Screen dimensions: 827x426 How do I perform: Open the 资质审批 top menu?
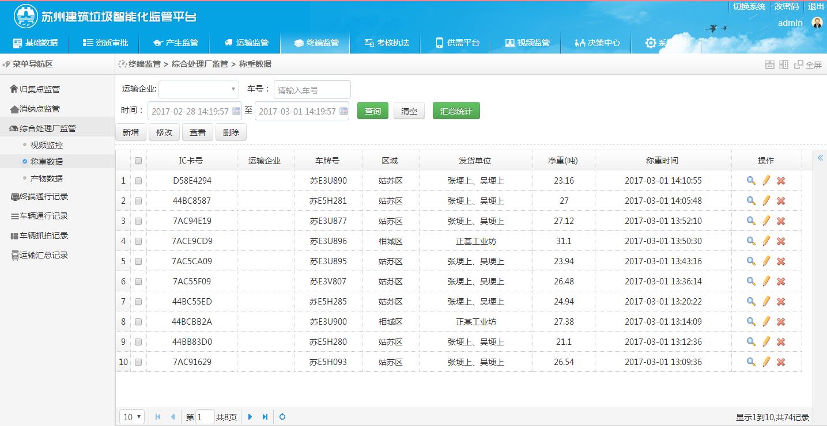tap(105, 43)
